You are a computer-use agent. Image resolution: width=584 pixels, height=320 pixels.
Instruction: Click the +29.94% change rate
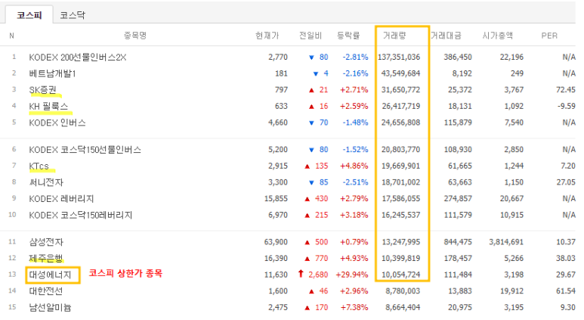(x=352, y=275)
